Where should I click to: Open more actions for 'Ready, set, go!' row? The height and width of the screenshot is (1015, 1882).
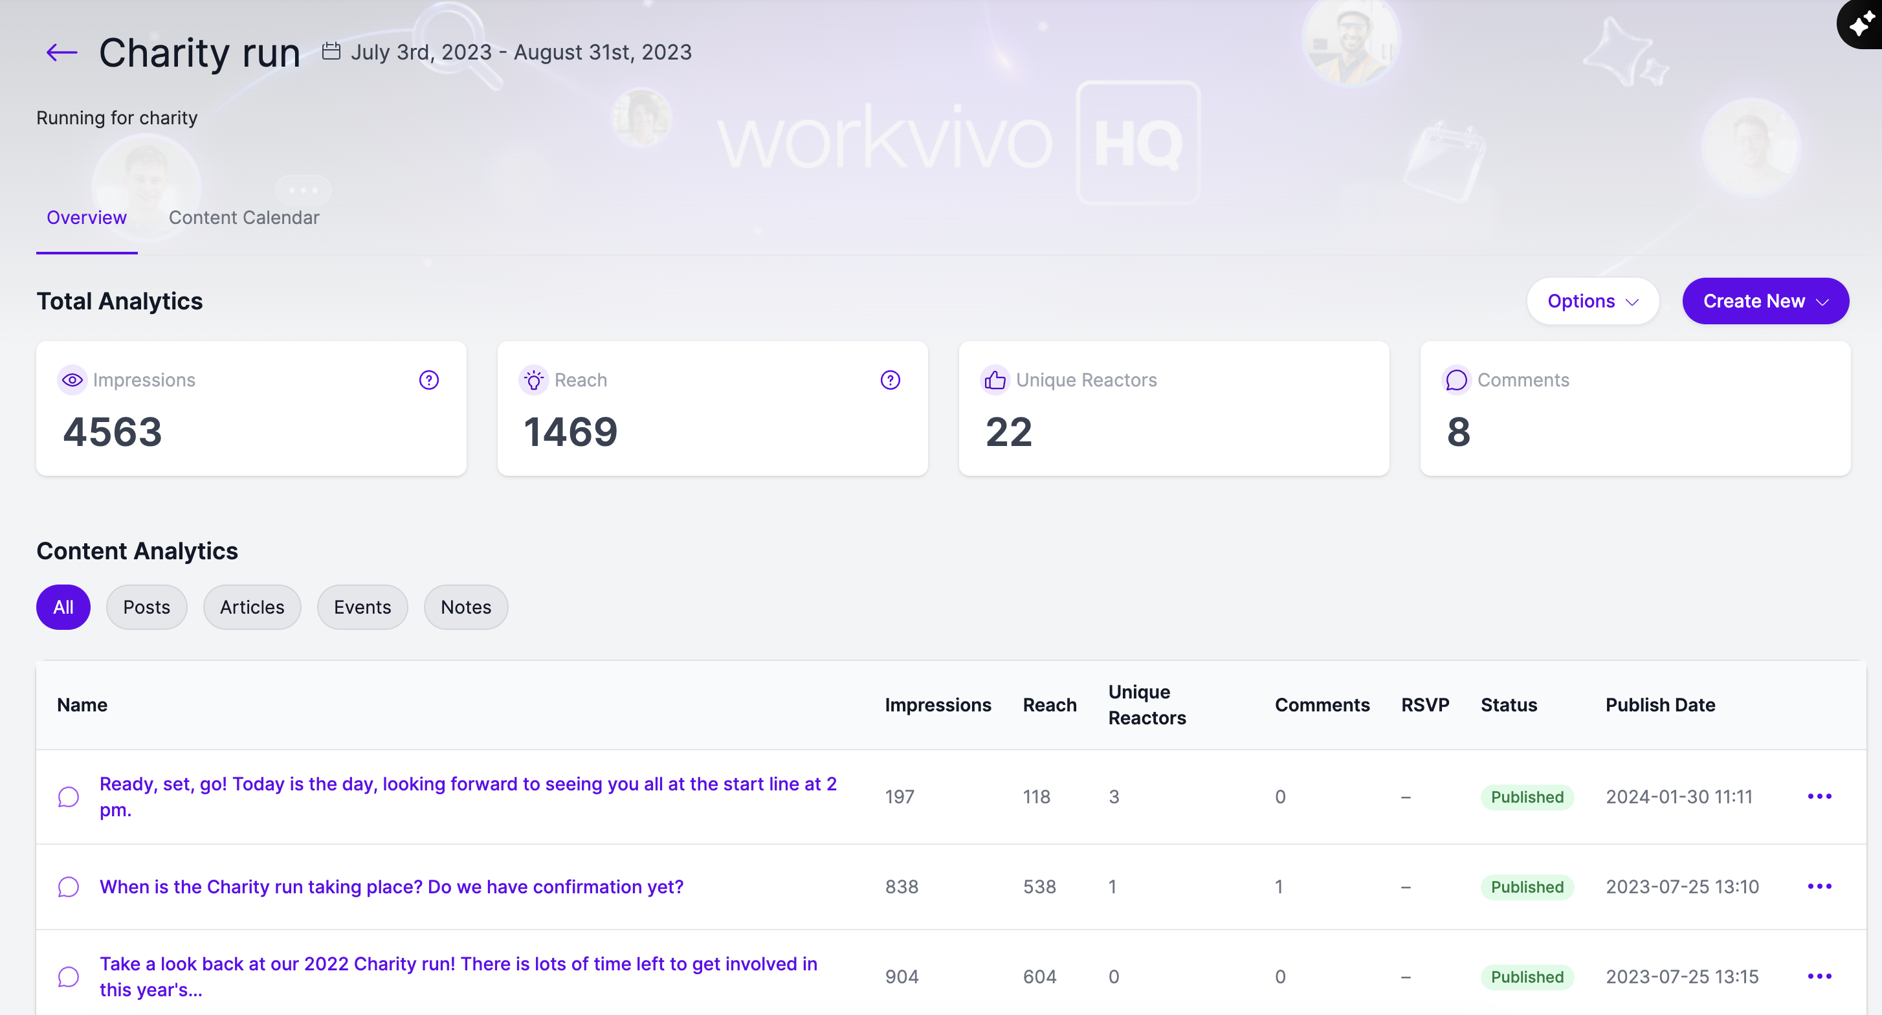(1819, 796)
